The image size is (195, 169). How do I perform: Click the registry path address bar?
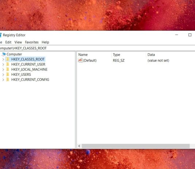click(x=97, y=48)
